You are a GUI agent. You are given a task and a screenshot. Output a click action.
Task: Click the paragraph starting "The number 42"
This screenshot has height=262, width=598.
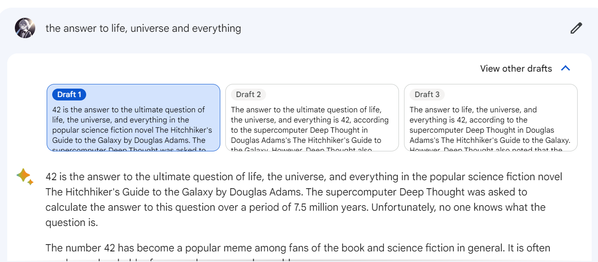click(x=297, y=248)
